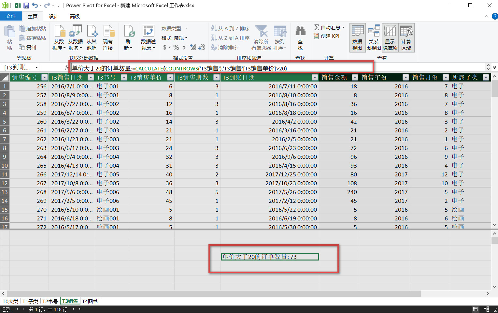Open the T4图书 sheet tab
Viewport: 498px width, 313px height.
pyautogui.click(x=90, y=301)
